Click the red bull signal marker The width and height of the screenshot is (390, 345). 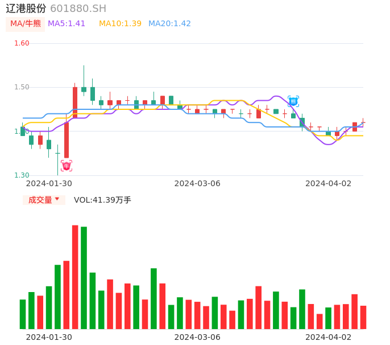click(67, 166)
